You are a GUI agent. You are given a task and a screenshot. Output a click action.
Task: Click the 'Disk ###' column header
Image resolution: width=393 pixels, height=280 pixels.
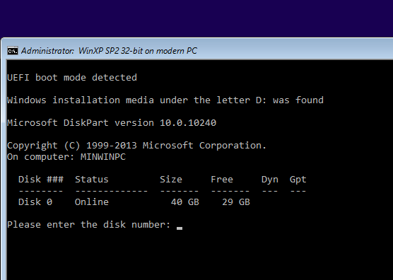[41, 180]
